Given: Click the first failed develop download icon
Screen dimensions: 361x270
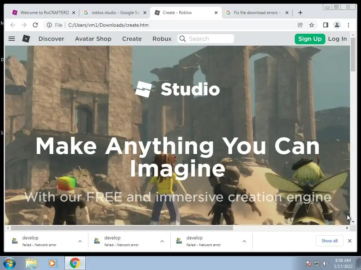Looking at the screenshot, I should 15,240.
